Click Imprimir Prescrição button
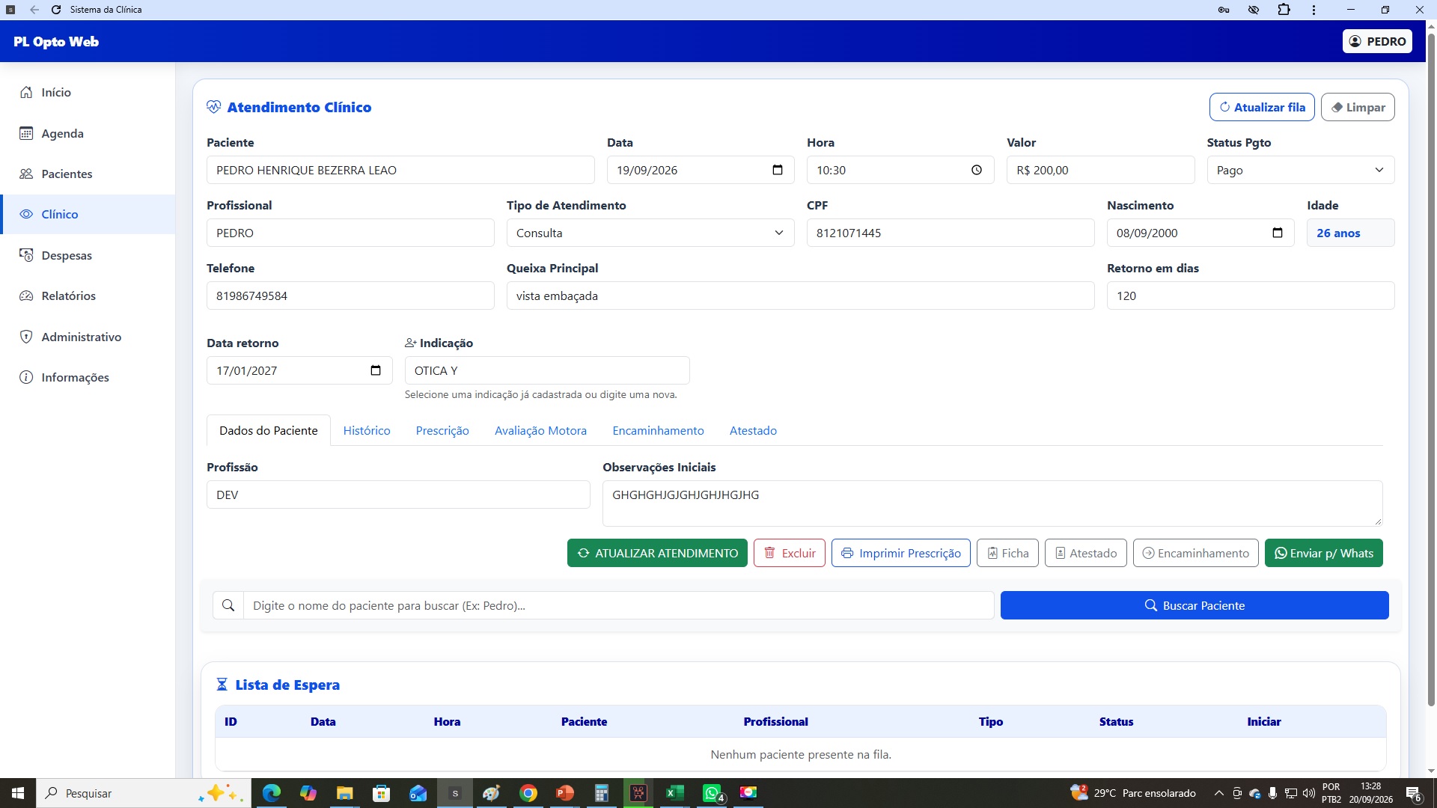 (x=901, y=553)
